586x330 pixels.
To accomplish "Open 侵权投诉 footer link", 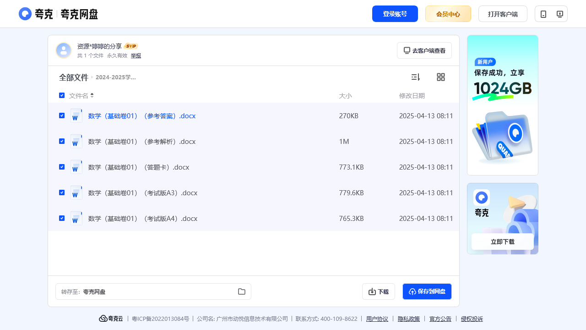I will pyautogui.click(x=472, y=319).
